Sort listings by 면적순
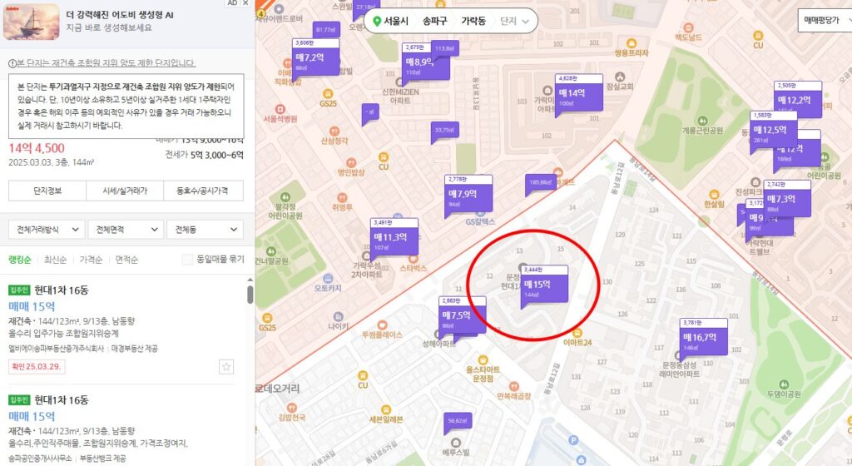Screen dimensions: 852x466 126,260
